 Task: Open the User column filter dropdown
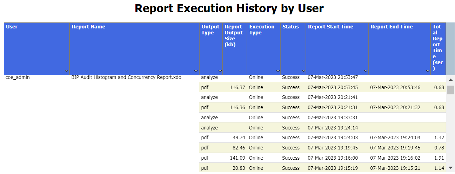click(66, 71)
